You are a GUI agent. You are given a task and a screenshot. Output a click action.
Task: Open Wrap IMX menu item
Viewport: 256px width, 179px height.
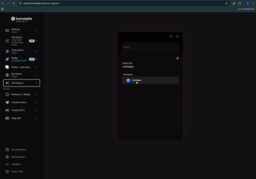[x=22, y=118]
